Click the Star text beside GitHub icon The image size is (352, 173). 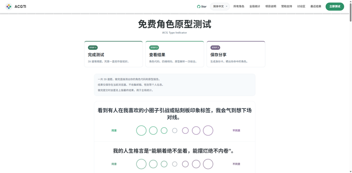[x=204, y=7]
